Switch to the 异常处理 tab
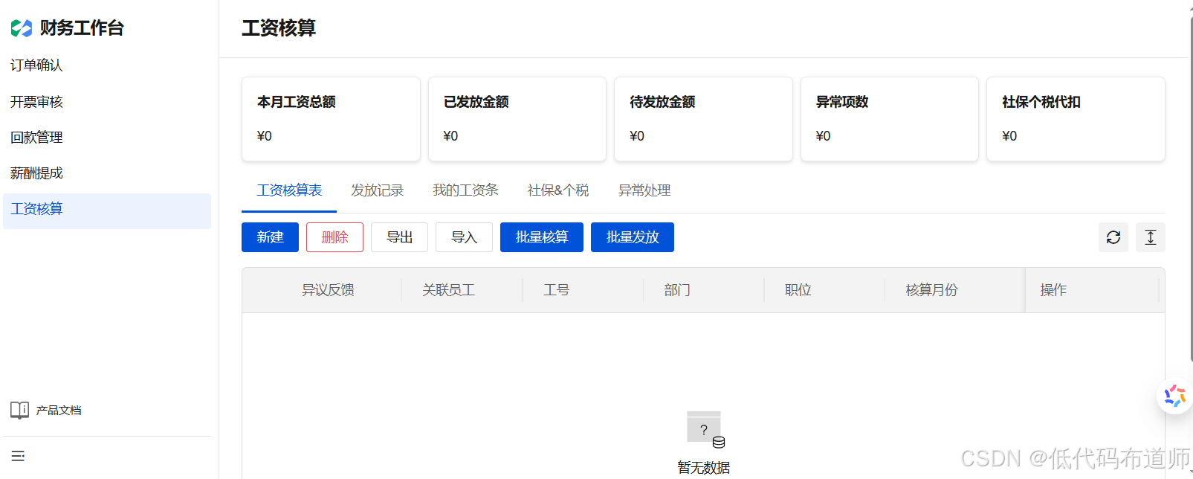 tap(644, 190)
